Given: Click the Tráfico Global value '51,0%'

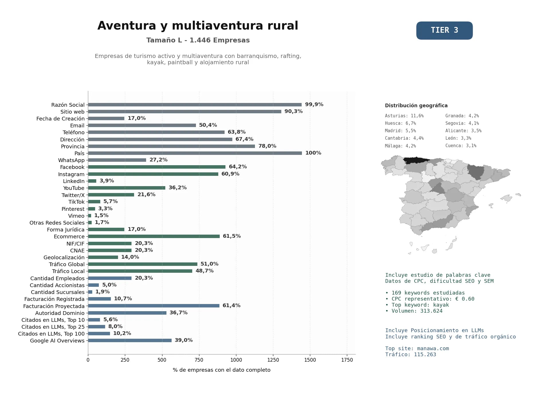Looking at the screenshot, I should click(x=209, y=264).
